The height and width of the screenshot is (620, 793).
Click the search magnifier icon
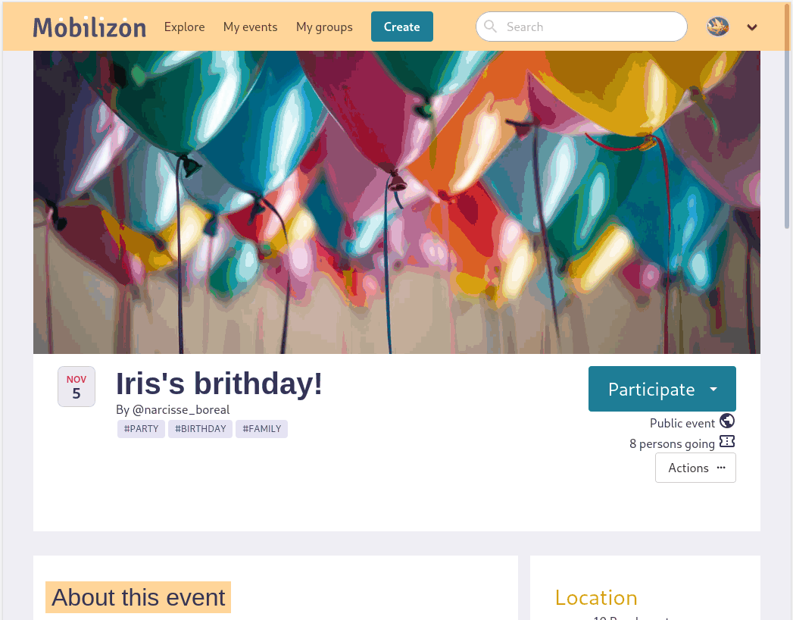pyautogui.click(x=491, y=27)
